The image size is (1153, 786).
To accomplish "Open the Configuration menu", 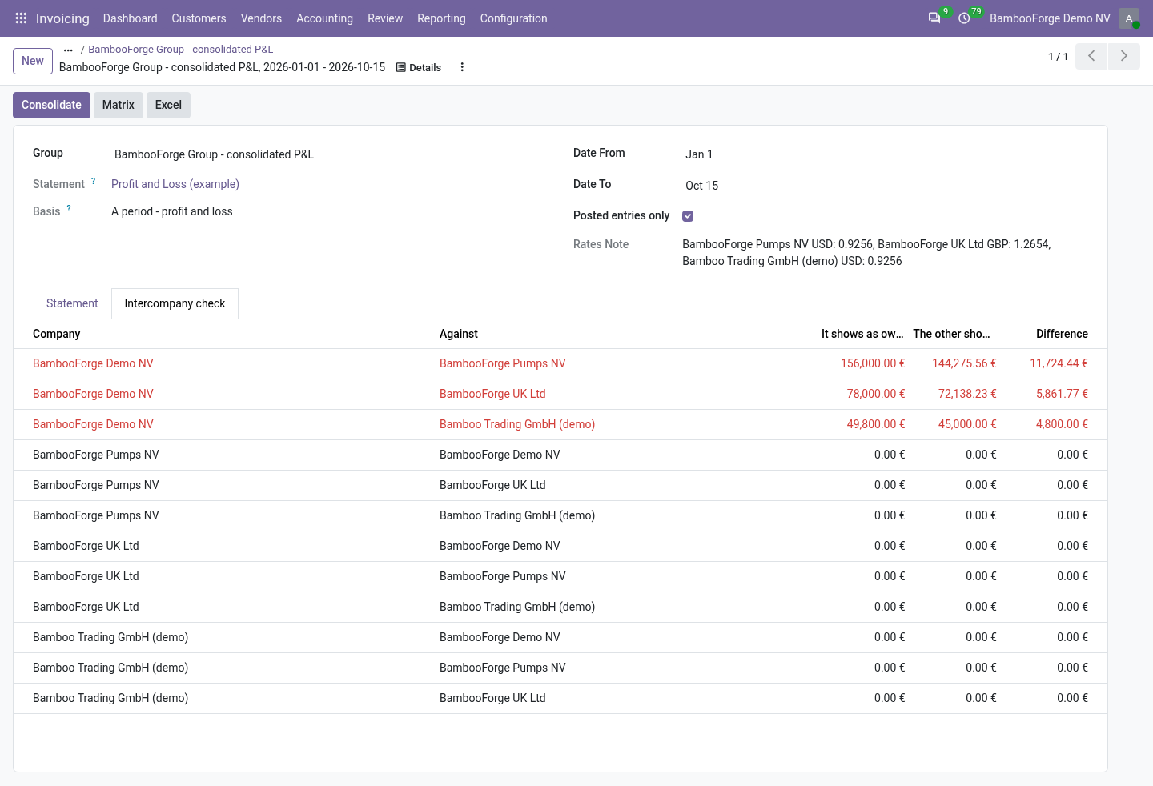I will pyautogui.click(x=514, y=18).
